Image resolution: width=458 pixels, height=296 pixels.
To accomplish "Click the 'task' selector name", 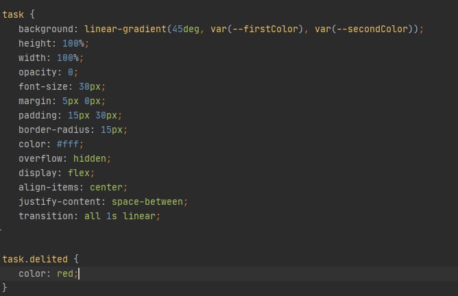I will [13, 14].
